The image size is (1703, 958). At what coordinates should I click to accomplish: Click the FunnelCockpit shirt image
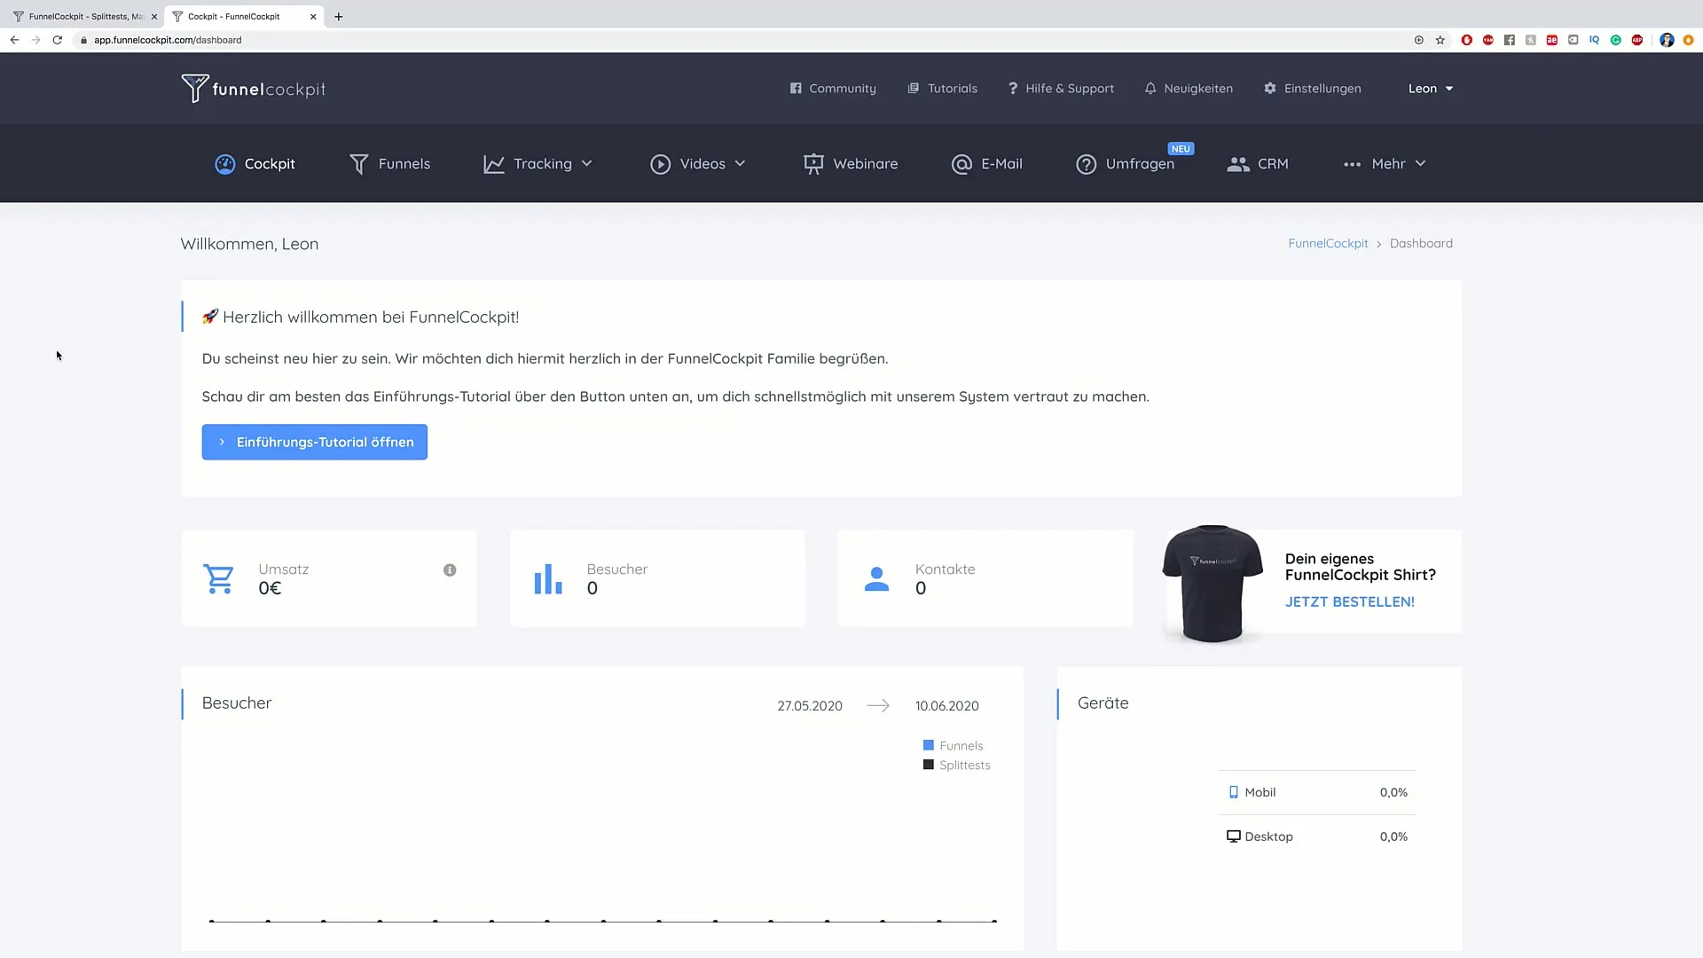(1213, 583)
